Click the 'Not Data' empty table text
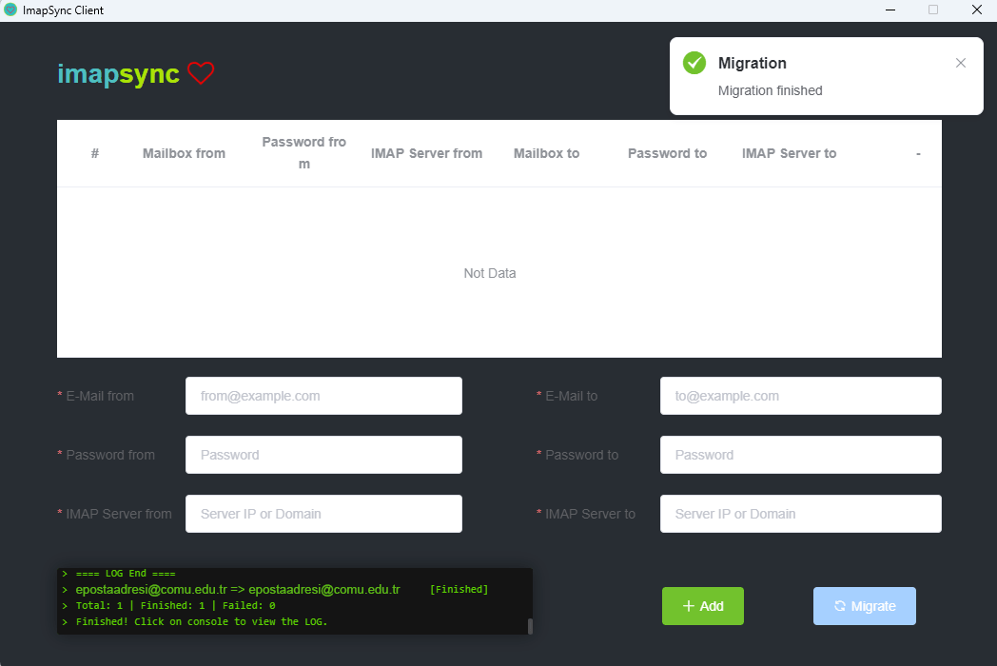The height and width of the screenshot is (666, 997). [490, 273]
